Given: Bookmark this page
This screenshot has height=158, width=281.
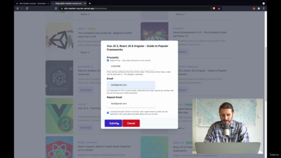Looking at the screenshot, I should [56, 8].
